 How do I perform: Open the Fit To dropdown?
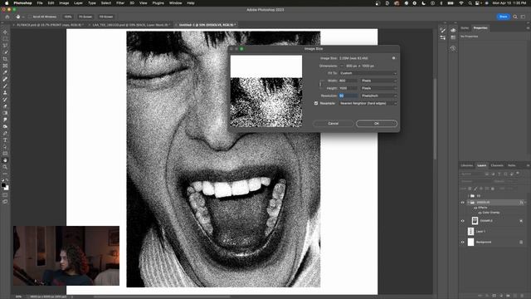(x=368, y=73)
